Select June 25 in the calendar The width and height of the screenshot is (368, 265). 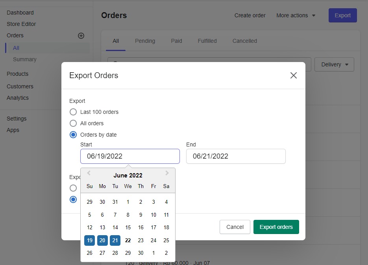point(166,240)
